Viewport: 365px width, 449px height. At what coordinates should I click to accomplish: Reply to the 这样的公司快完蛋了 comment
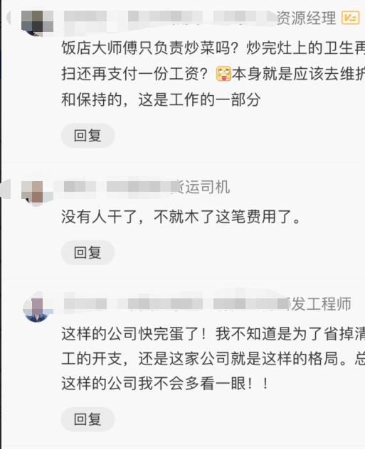88,419
